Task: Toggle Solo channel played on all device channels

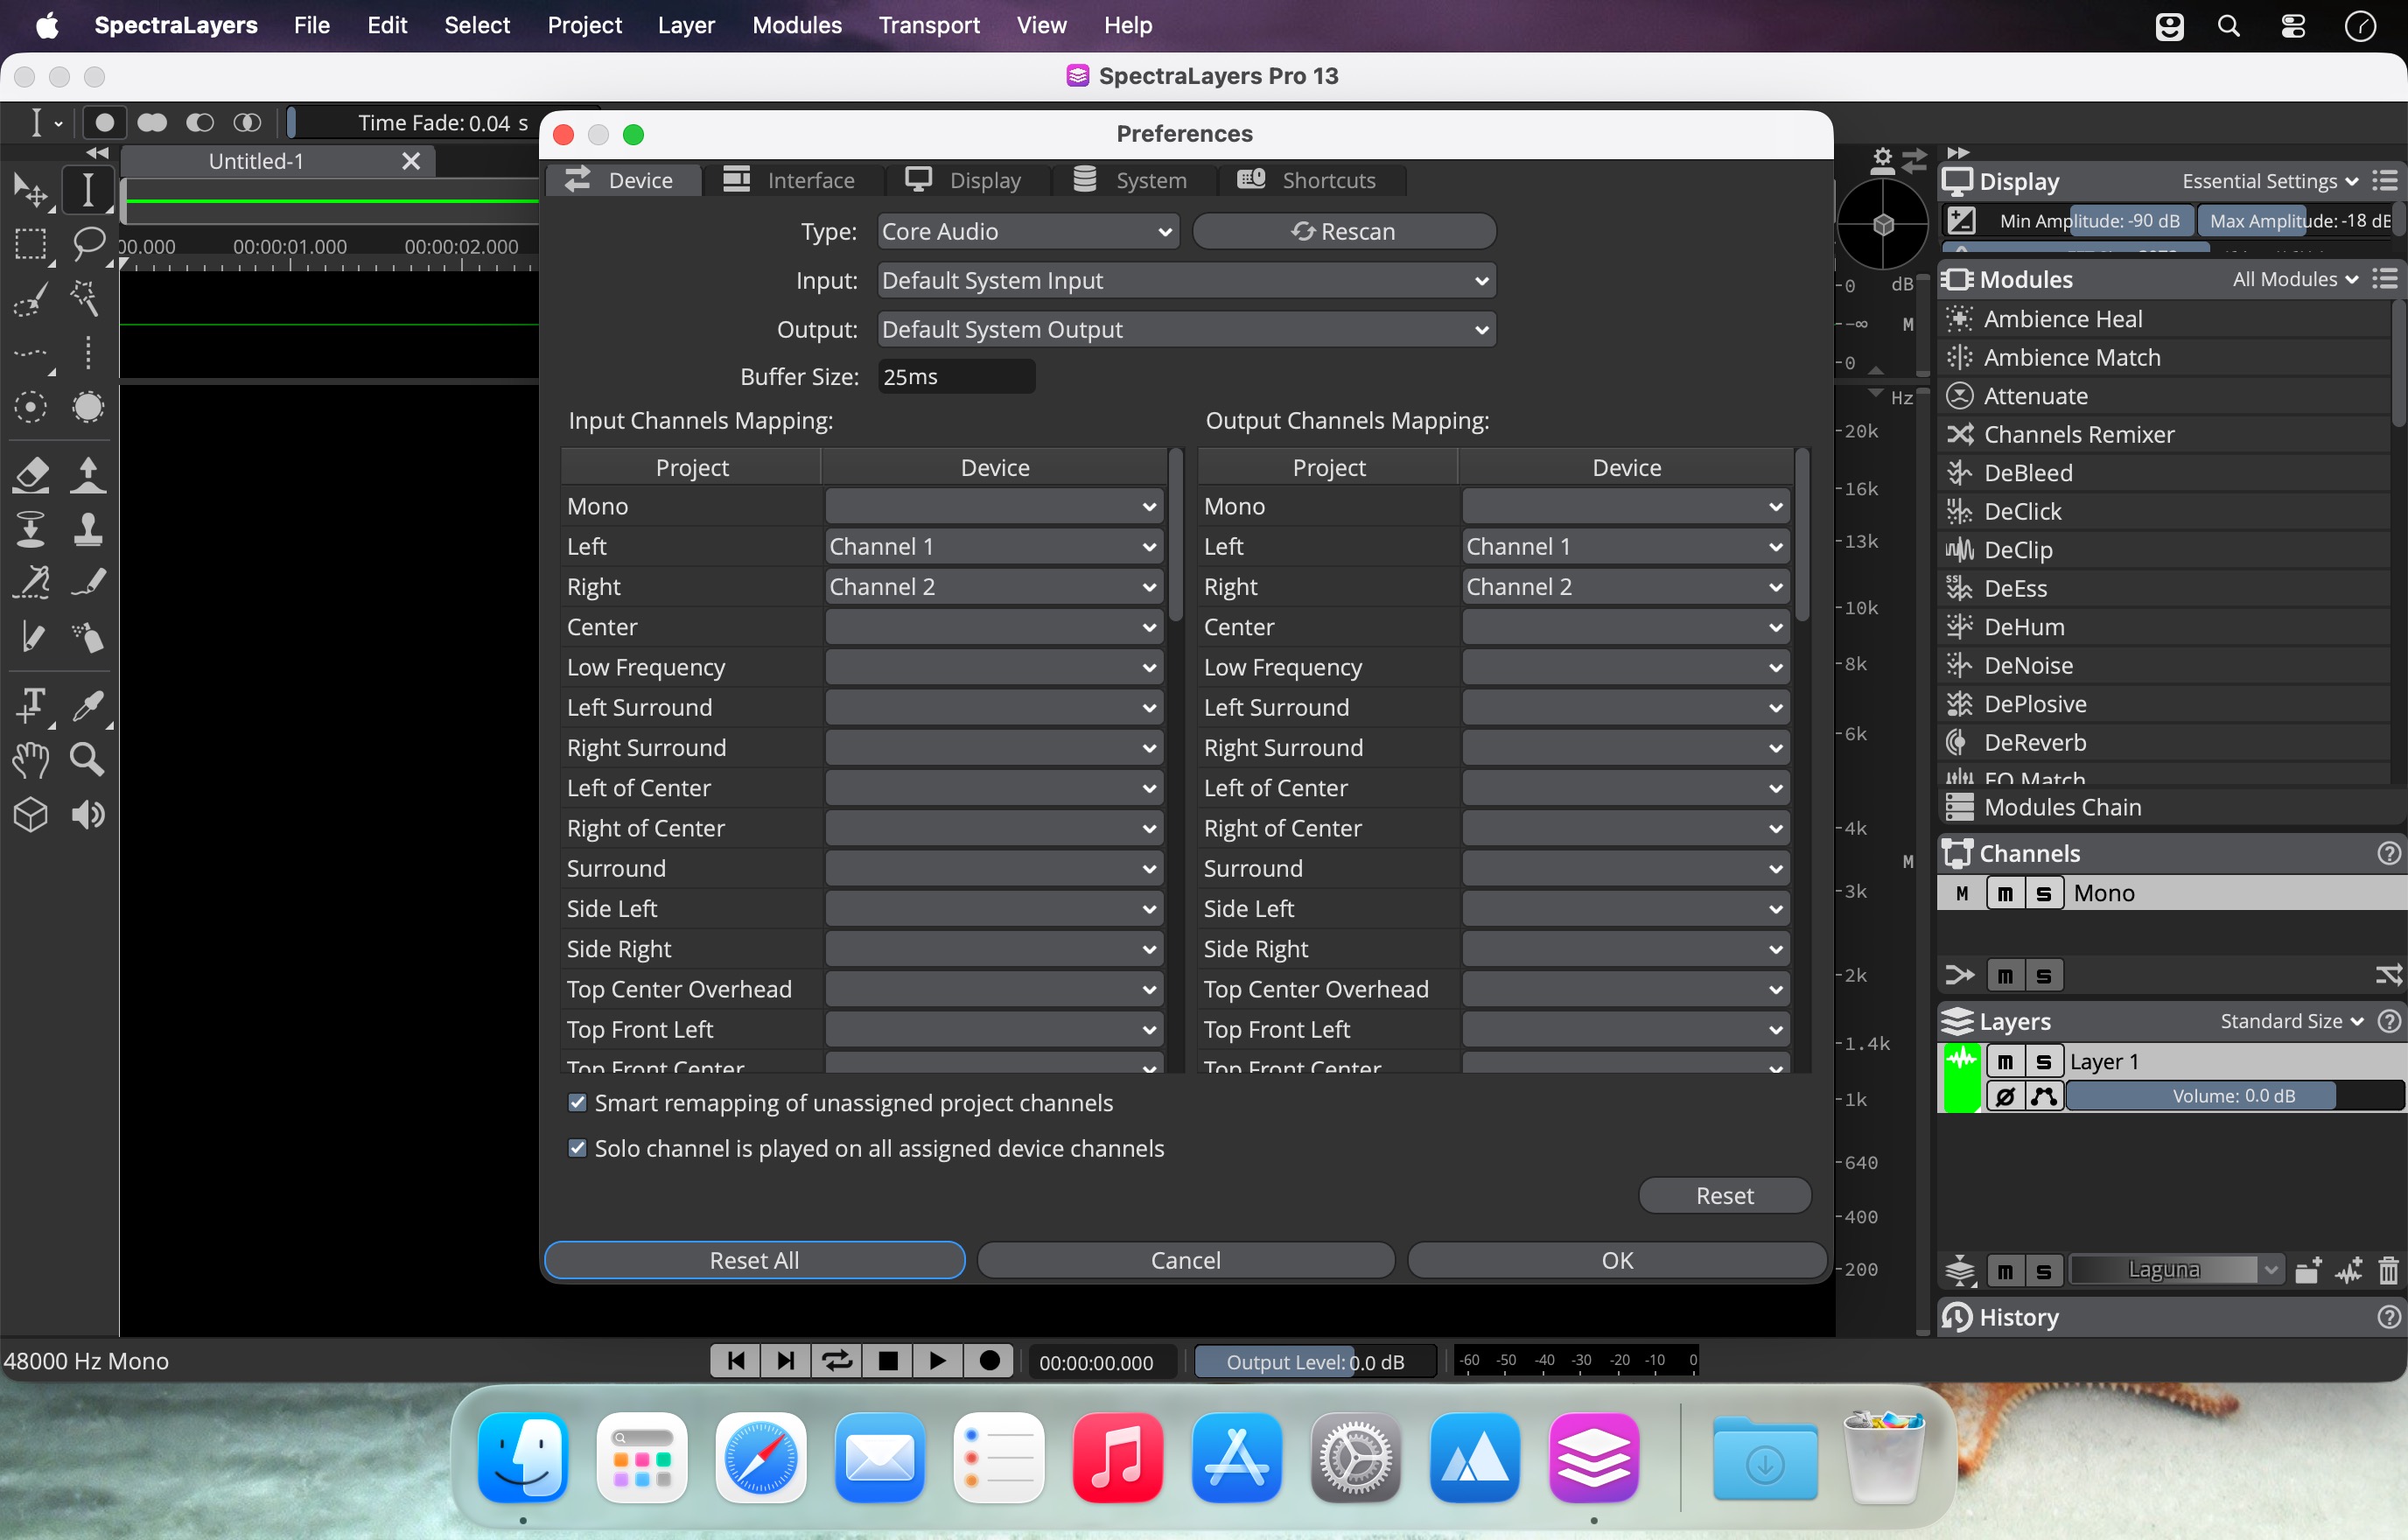Action: coord(577,1148)
